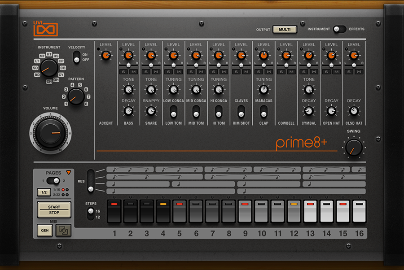
Task: Click the Cymbal Decay knob
Action: tap(309, 111)
